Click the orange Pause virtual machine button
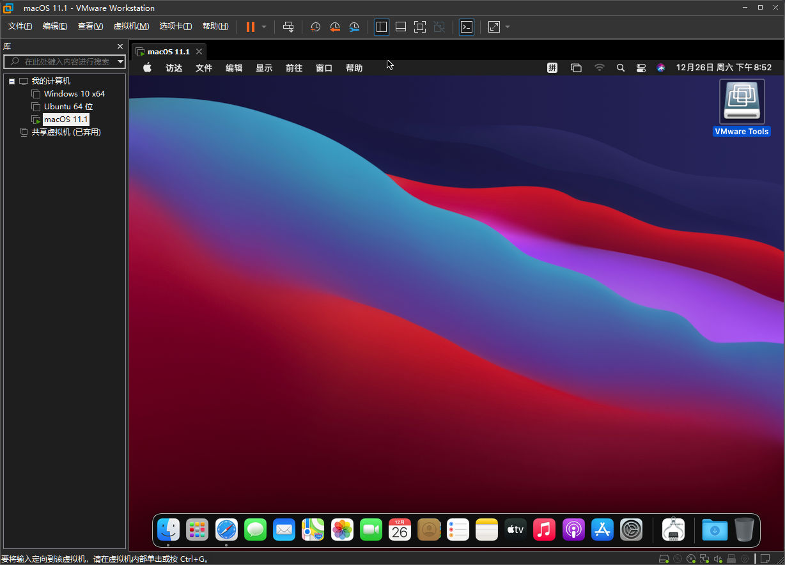Image resolution: width=785 pixels, height=565 pixels. click(x=250, y=27)
